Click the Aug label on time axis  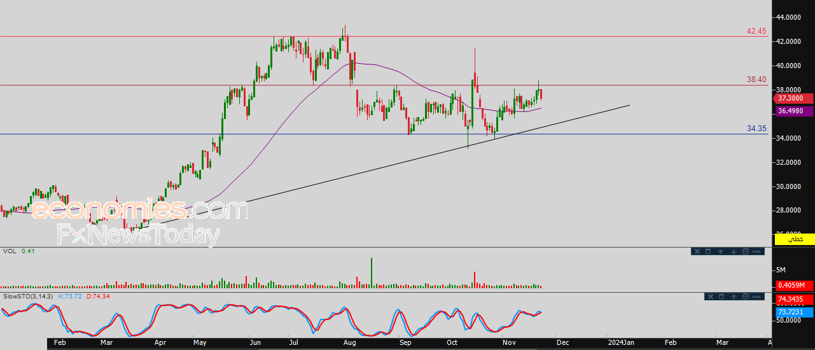[350, 342]
